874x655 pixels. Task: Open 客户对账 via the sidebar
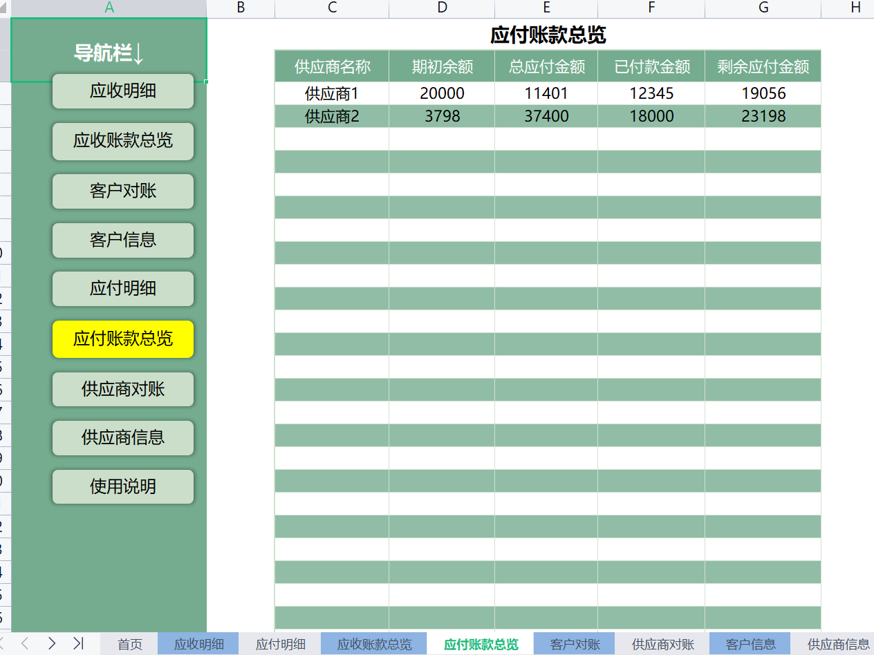122,191
